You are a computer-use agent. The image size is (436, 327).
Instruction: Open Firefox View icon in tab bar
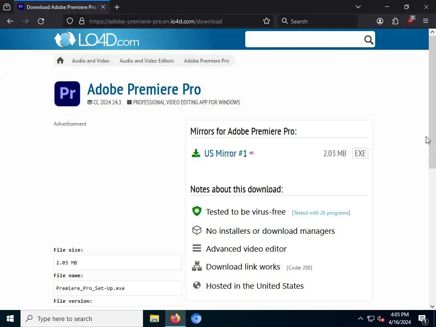point(7,7)
